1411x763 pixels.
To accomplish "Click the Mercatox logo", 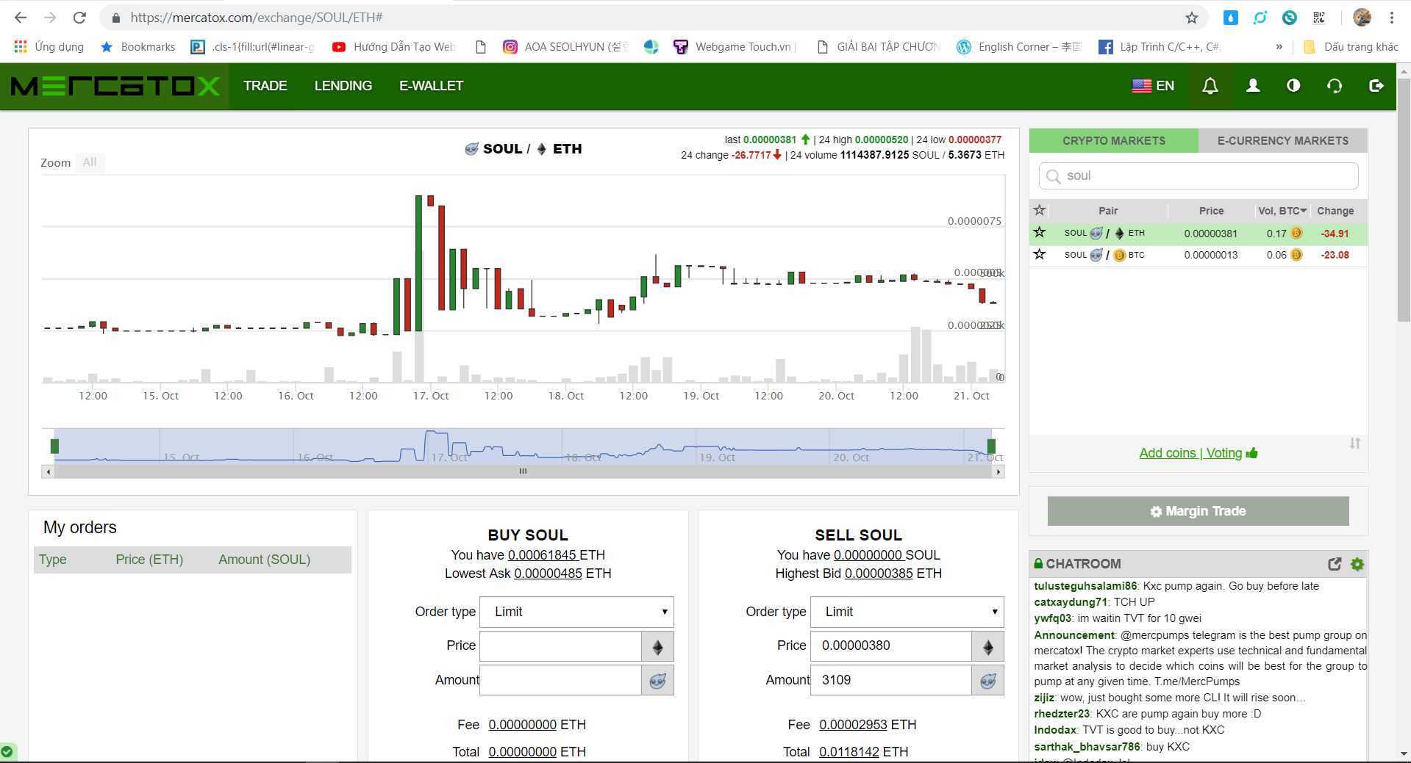I will tap(115, 86).
